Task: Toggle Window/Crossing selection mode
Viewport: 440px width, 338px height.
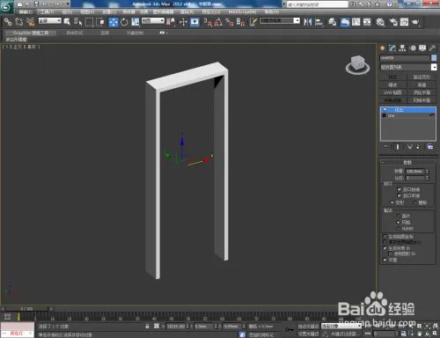Action: pyautogui.click(x=100, y=22)
